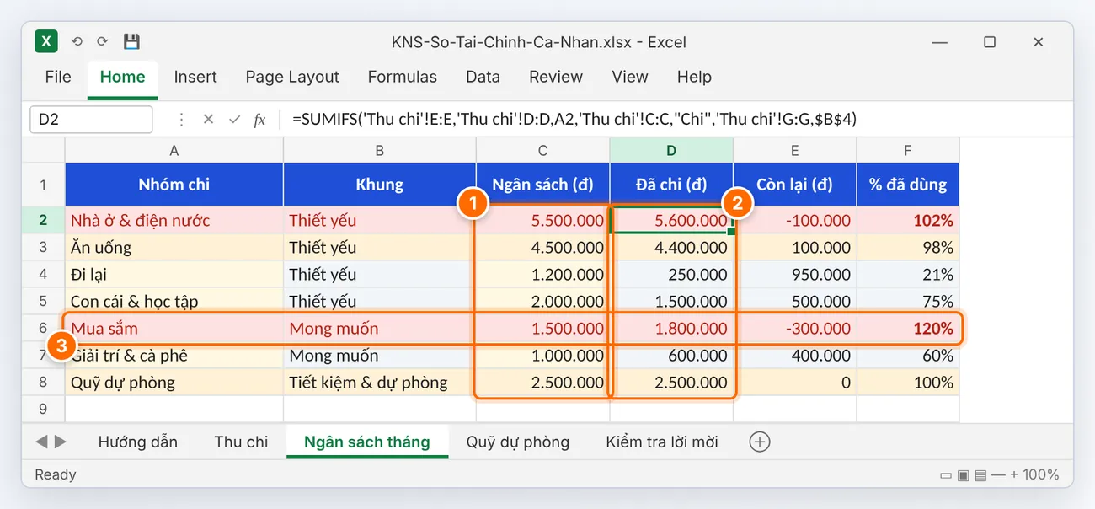Select the Tiết kiệm & dự phòng cell
Viewport: 1095px width, 509px height.
(380, 383)
